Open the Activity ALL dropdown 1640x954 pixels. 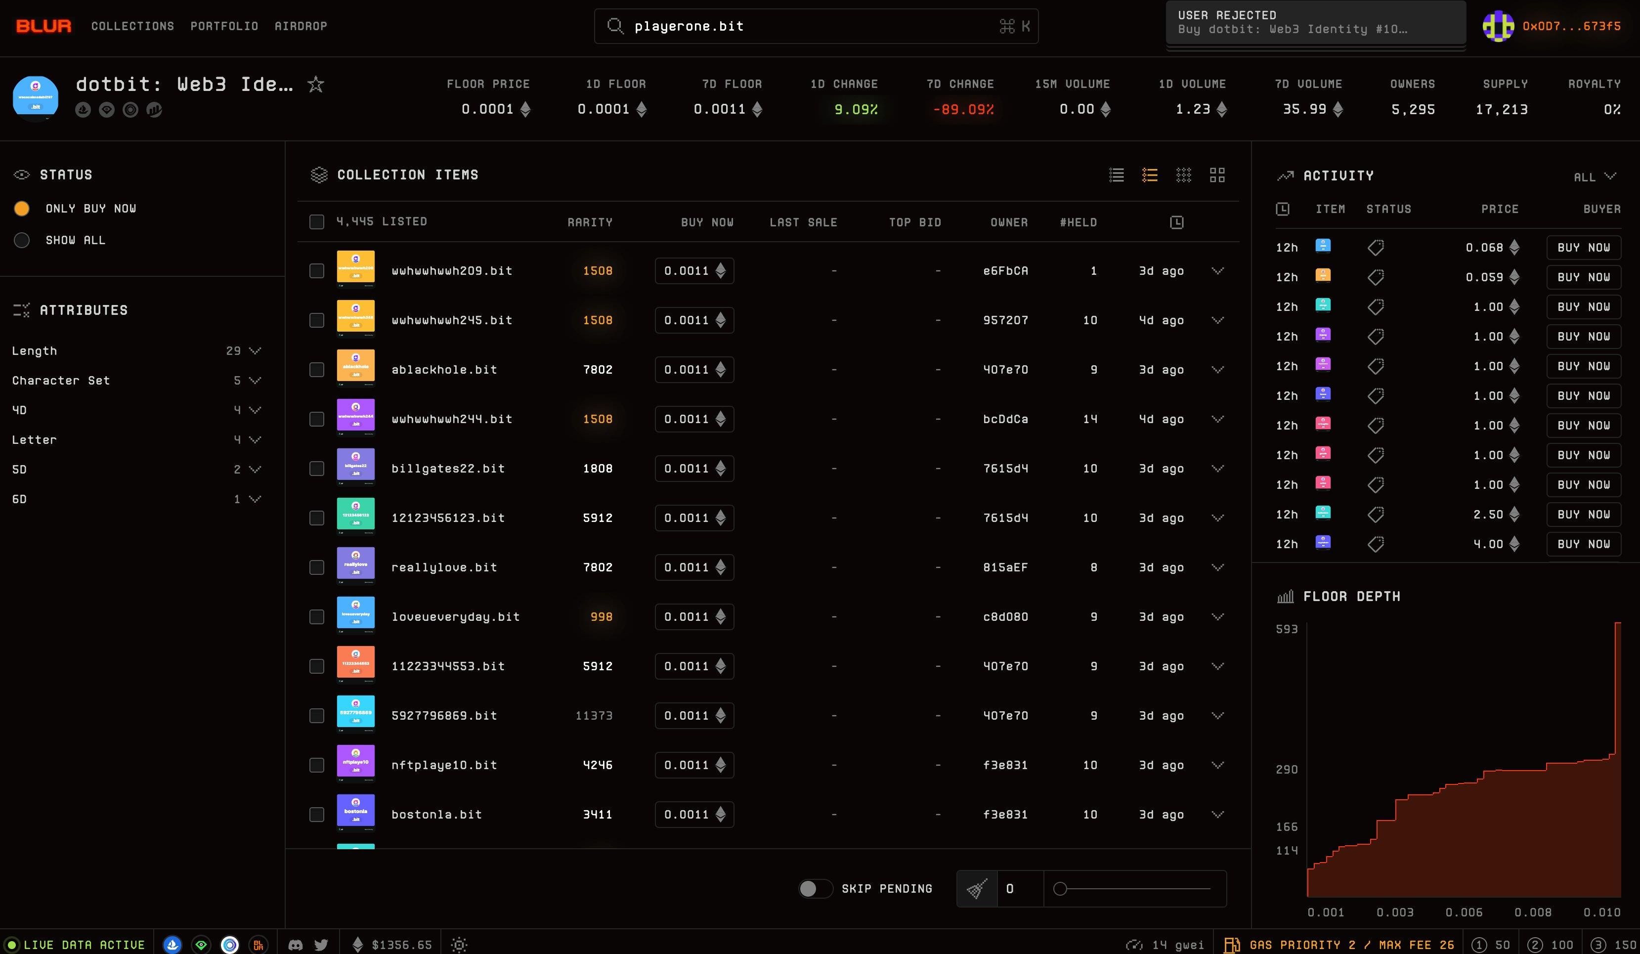(x=1595, y=177)
